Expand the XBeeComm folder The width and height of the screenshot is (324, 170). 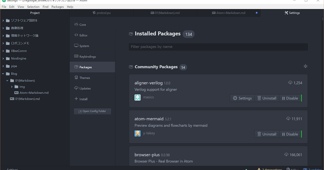point(3,51)
